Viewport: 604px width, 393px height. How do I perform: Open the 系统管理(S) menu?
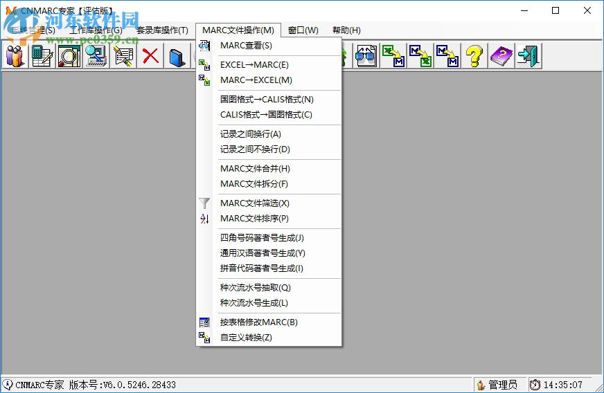tap(33, 30)
